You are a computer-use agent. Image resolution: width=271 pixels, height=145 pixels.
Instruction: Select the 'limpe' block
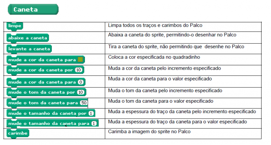pos(14,26)
